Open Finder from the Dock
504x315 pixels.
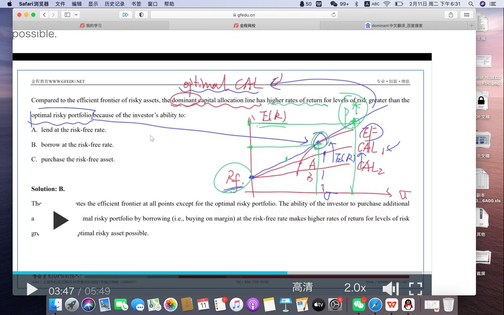pos(55,304)
